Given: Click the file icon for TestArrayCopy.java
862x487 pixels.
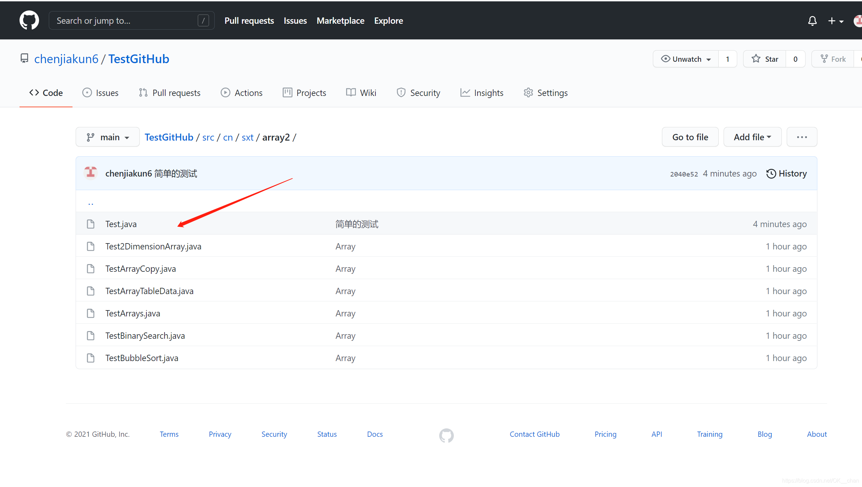Looking at the screenshot, I should (91, 269).
